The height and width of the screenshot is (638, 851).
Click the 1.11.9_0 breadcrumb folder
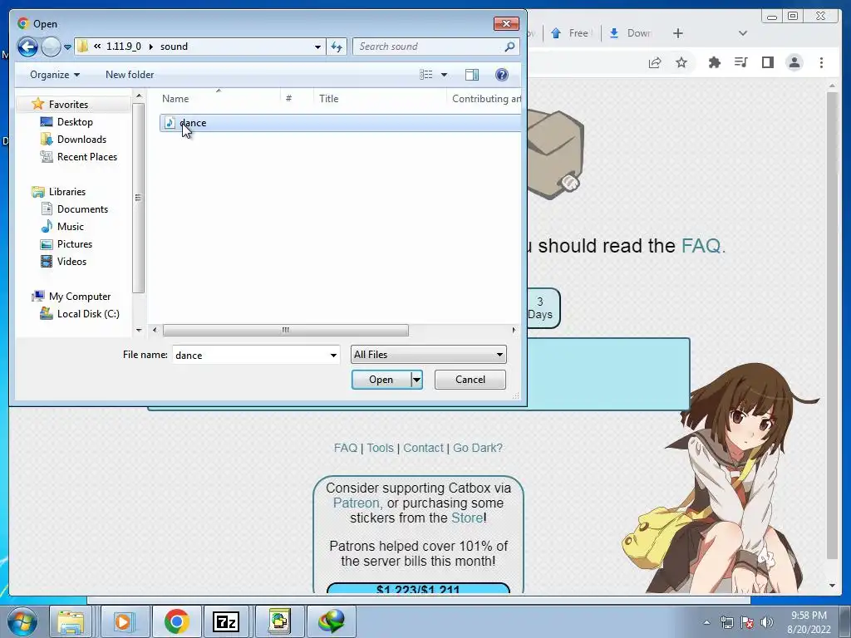(x=123, y=47)
